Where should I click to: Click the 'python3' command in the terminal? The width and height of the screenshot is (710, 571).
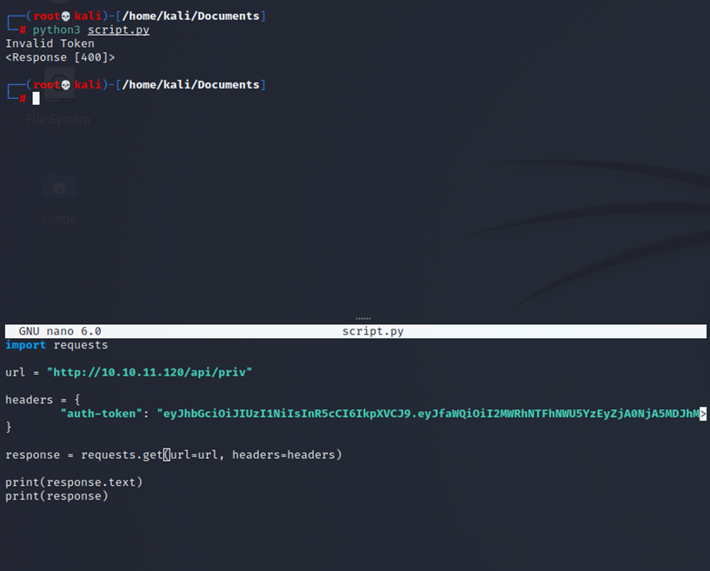(x=56, y=30)
